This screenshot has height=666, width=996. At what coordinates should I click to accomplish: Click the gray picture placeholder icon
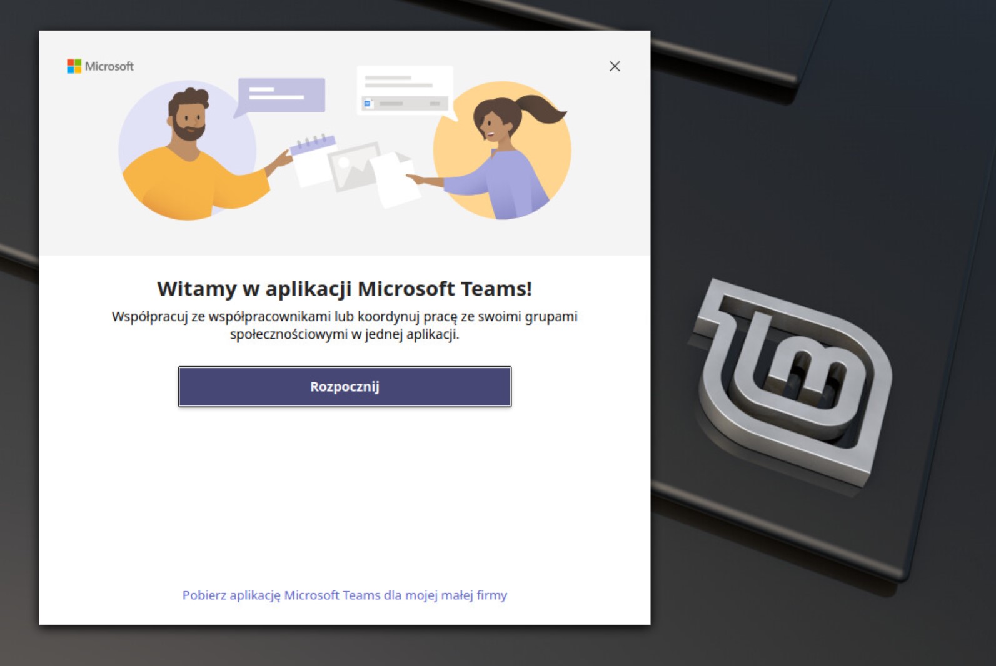click(353, 166)
